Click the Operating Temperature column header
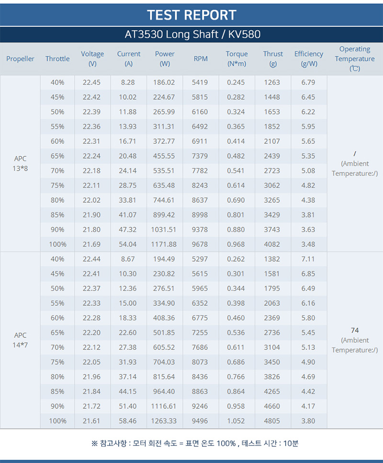Image resolution: width=383 pixels, height=463 pixels. [355, 59]
